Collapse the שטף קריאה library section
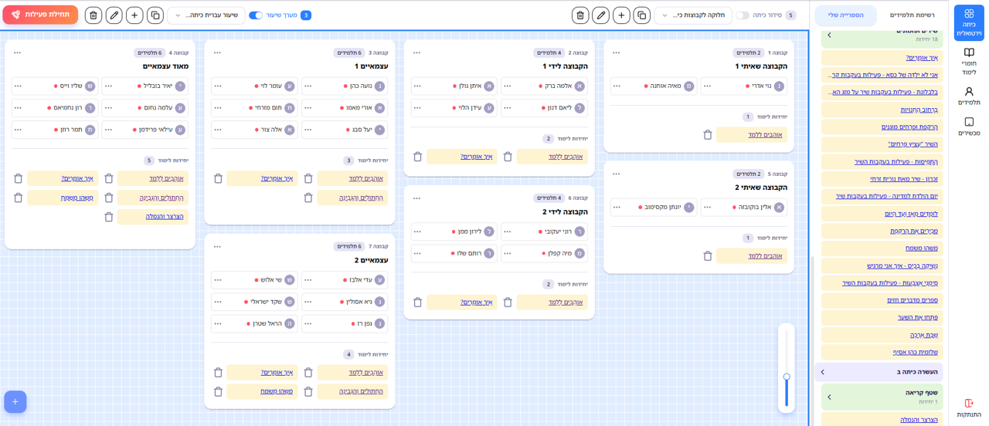Image resolution: width=989 pixels, height=426 pixels. click(x=829, y=397)
